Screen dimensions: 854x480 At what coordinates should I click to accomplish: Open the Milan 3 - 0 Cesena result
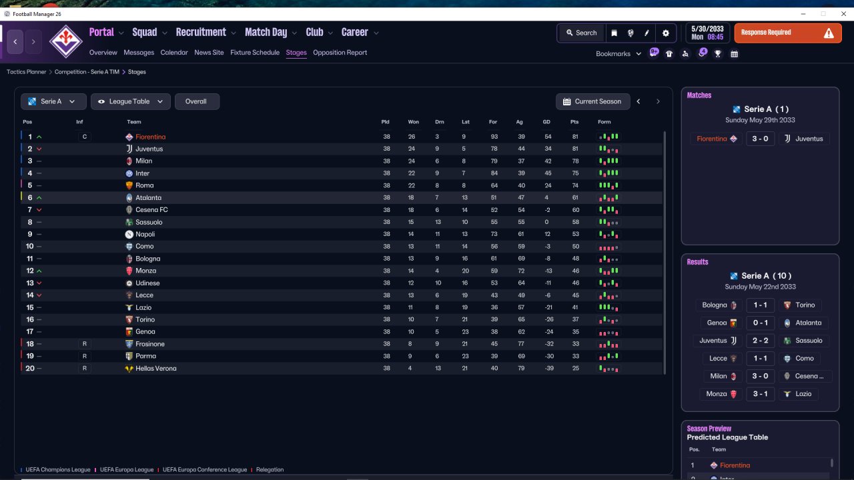[x=760, y=376]
